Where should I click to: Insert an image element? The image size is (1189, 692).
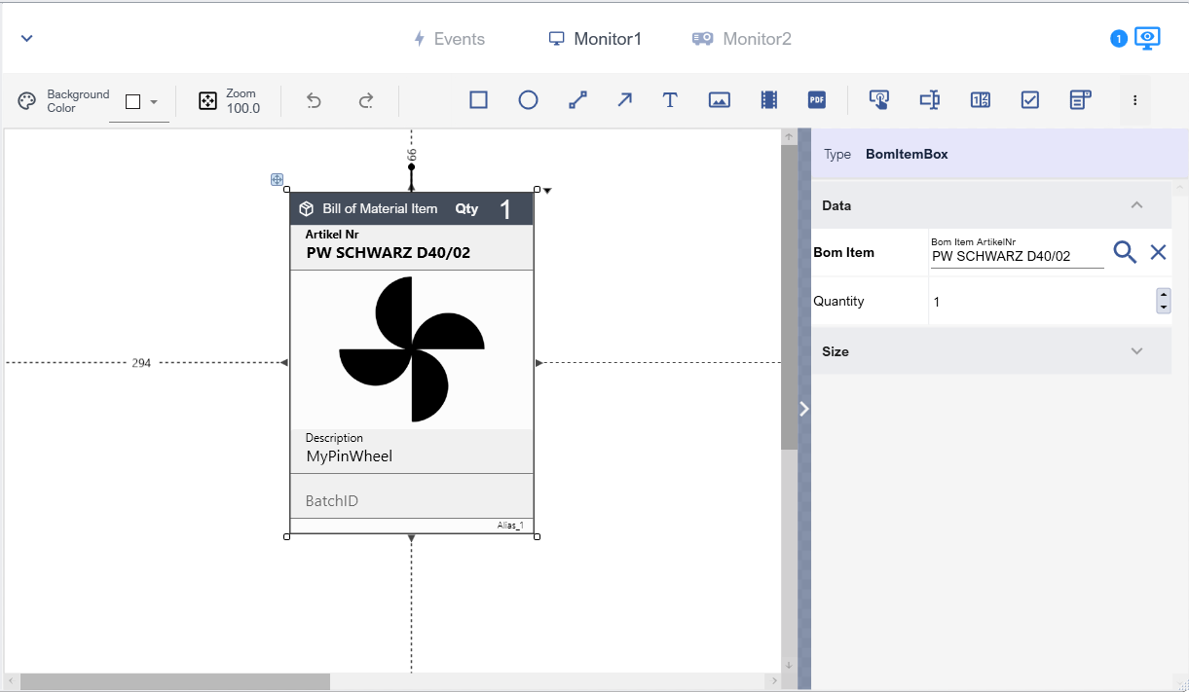pyautogui.click(x=720, y=100)
